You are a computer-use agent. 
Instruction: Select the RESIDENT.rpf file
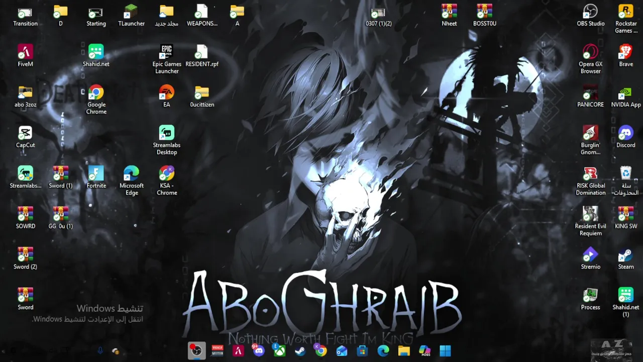[x=202, y=56]
